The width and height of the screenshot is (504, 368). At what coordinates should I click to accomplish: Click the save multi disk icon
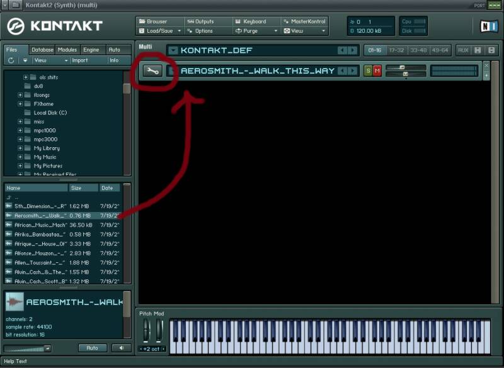[x=478, y=50]
